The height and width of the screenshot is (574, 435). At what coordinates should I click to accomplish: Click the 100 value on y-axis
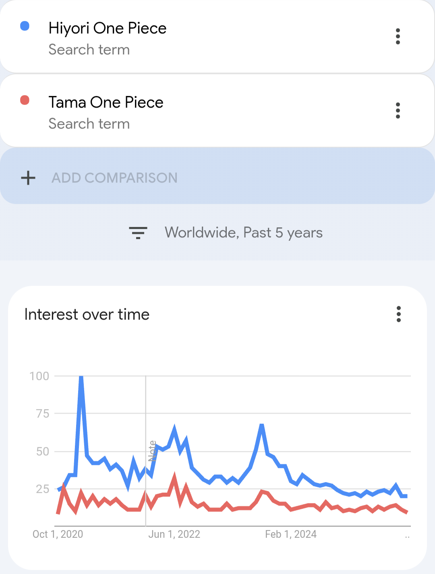click(39, 376)
